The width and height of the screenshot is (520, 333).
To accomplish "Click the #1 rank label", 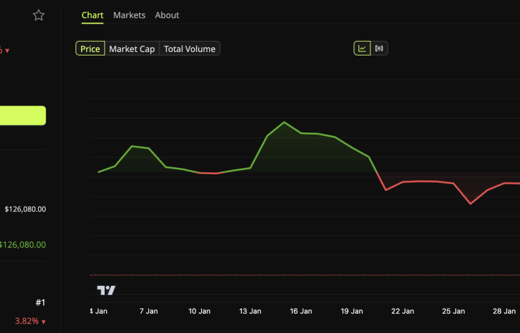I will (x=40, y=302).
